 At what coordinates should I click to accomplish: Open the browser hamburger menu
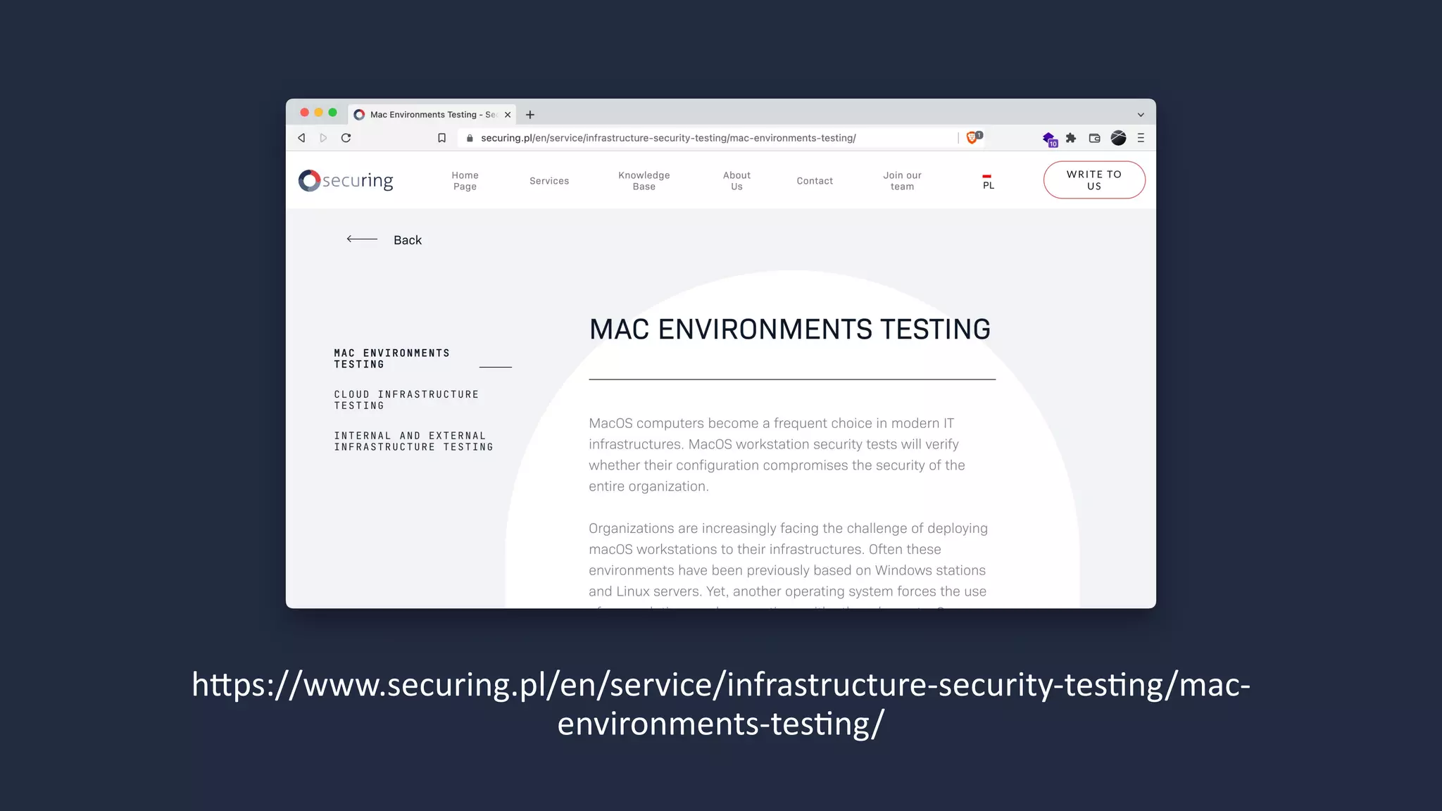pyautogui.click(x=1141, y=138)
